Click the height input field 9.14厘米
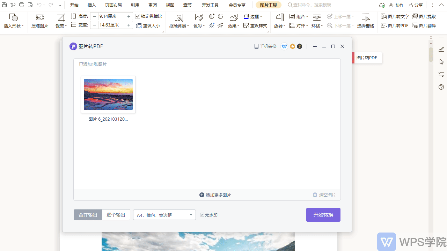Image resolution: width=447 pixels, height=251 pixels. (111, 16)
